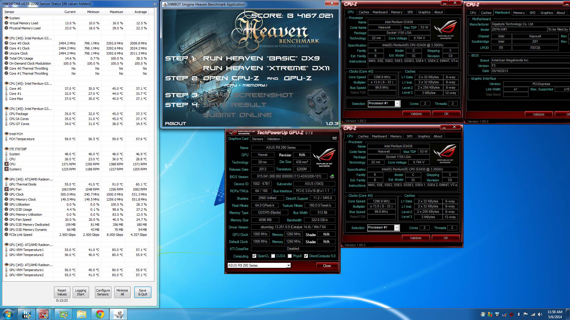Toggle the OpenCL checkbox
This screenshot has width=570, height=320.
click(254, 256)
